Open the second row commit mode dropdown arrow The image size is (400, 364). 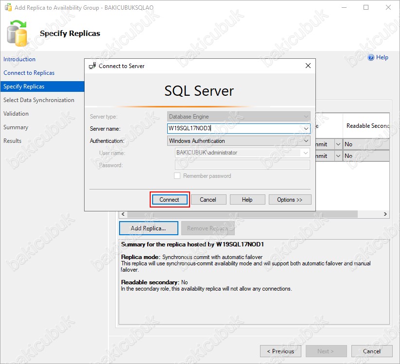338,156
